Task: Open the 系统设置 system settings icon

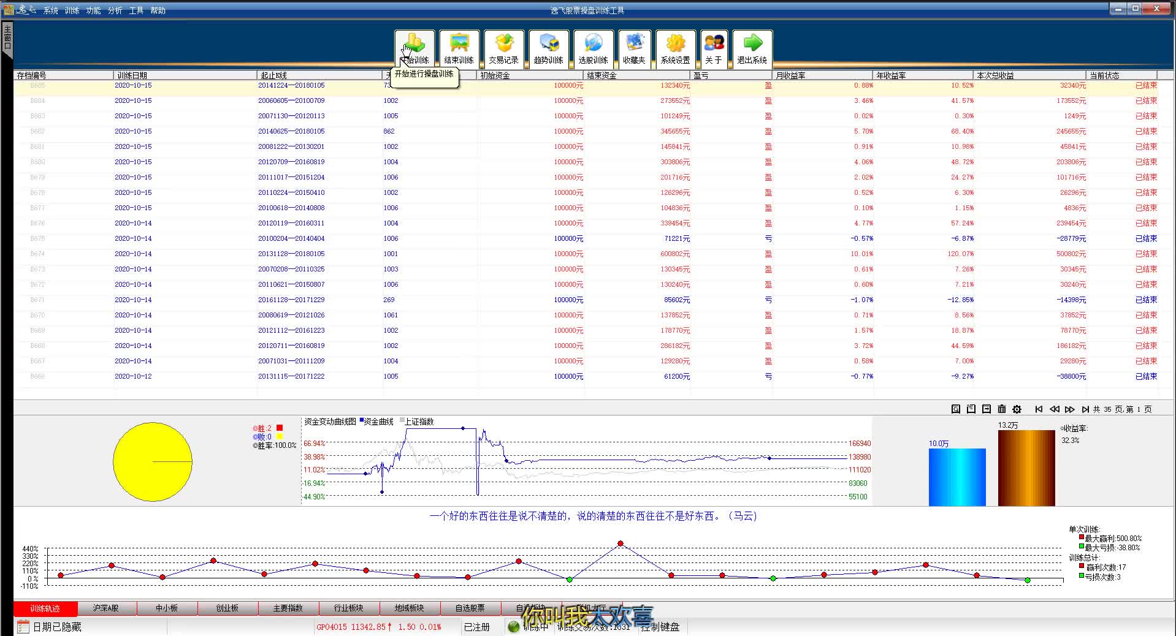Action: [675, 48]
